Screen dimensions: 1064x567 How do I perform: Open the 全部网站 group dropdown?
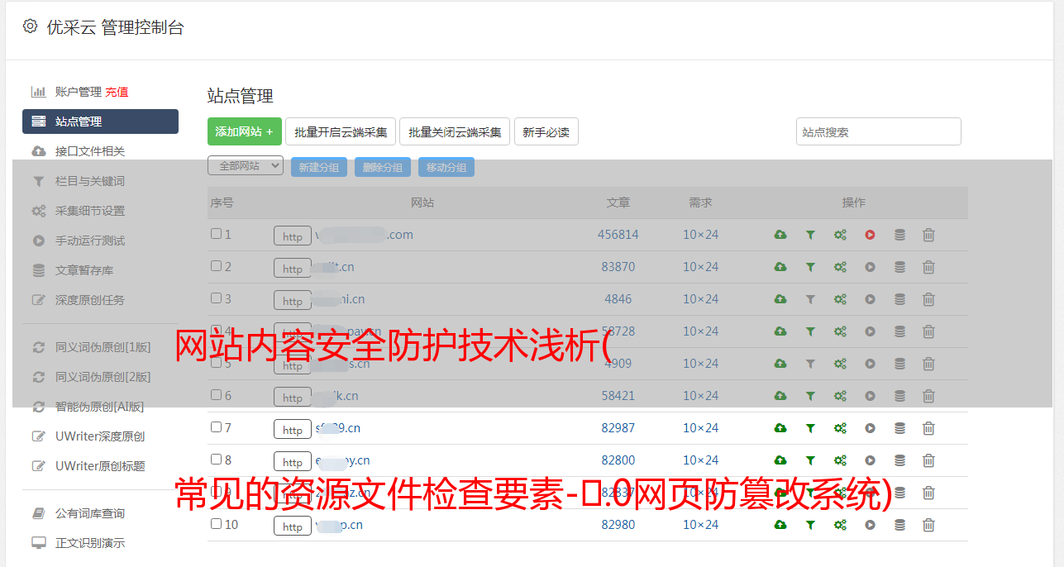point(246,166)
